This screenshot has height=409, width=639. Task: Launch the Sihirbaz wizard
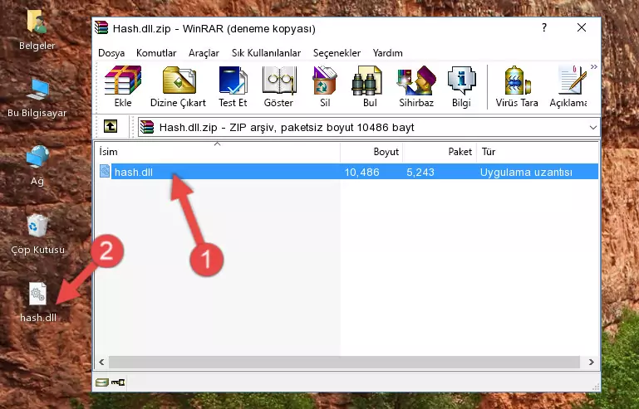pos(416,86)
